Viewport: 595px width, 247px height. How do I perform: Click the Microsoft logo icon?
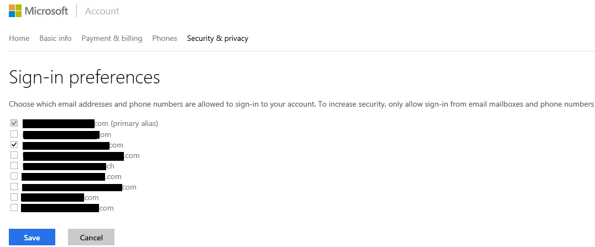click(x=15, y=11)
